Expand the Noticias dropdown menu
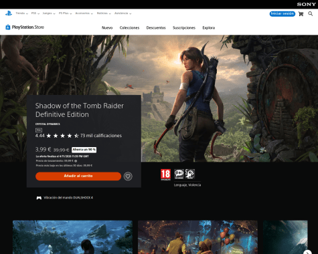 pos(104,13)
